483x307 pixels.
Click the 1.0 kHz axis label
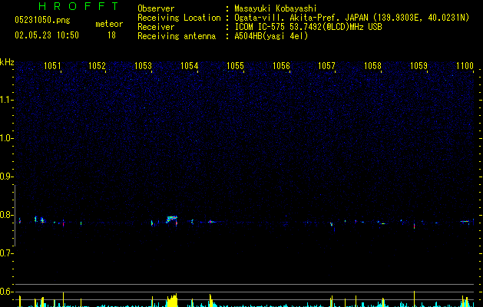[x=6, y=138]
